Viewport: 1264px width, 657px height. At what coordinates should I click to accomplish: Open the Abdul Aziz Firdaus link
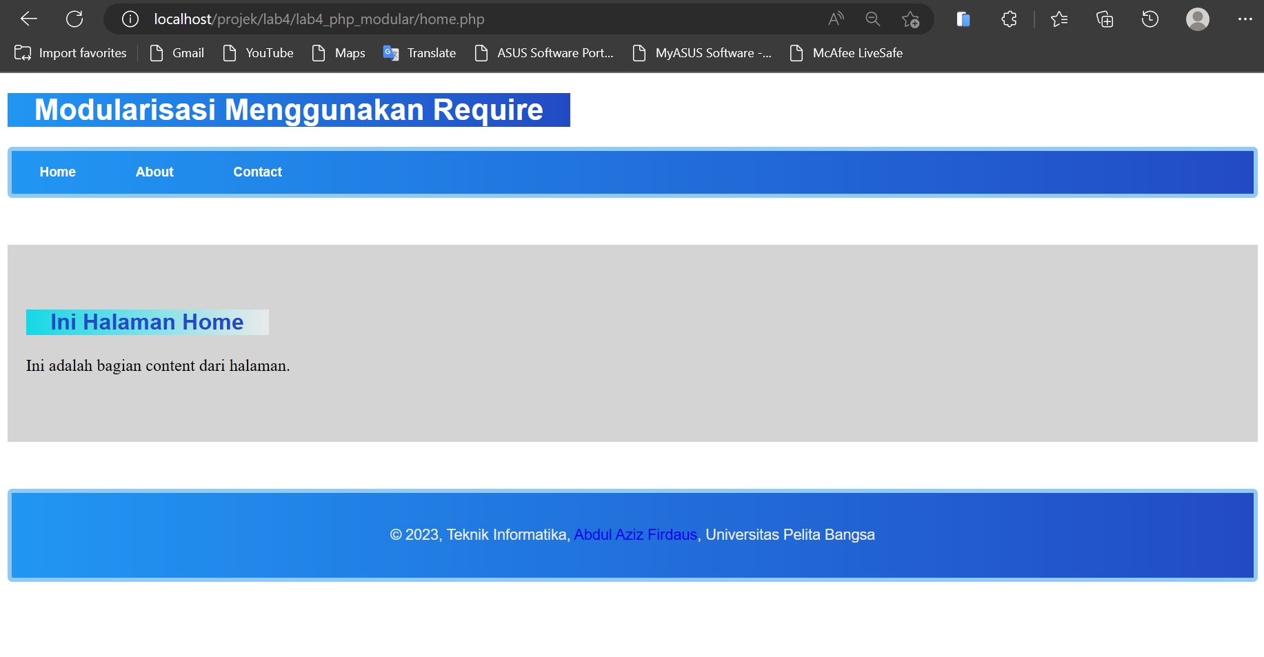click(x=634, y=534)
